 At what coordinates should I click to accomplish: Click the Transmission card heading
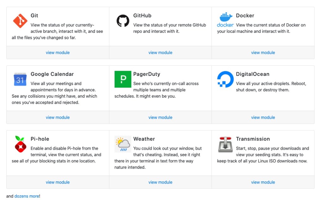point(253,139)
